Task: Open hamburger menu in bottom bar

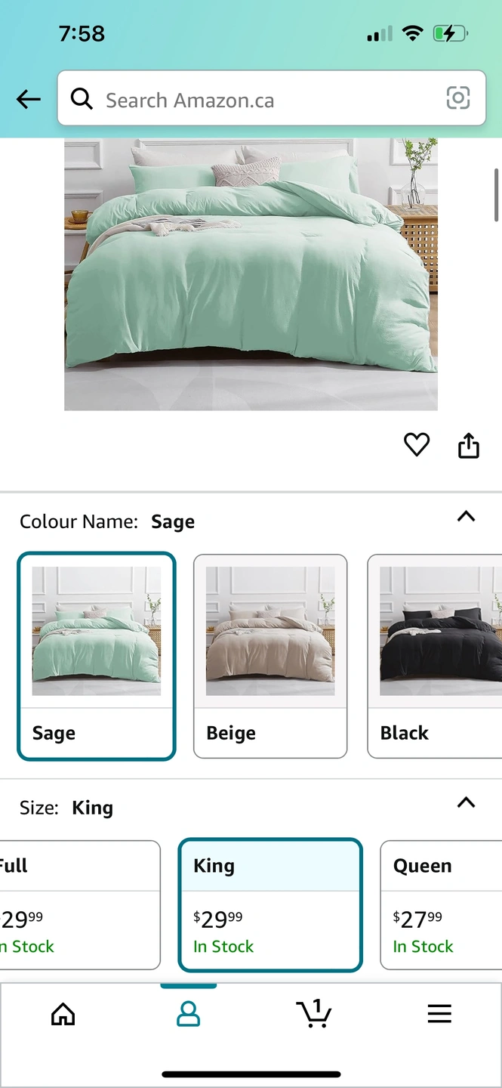Action: click(439, 1013)
